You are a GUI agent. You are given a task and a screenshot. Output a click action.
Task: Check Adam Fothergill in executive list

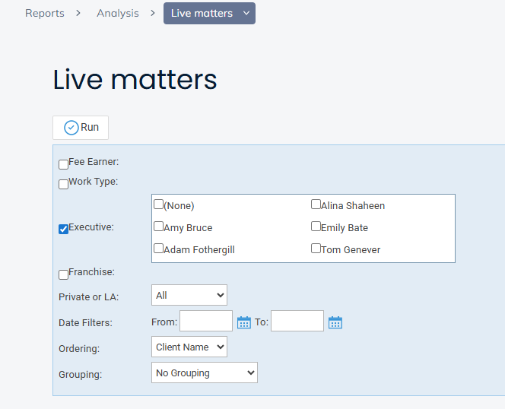[x=159, y=249]
